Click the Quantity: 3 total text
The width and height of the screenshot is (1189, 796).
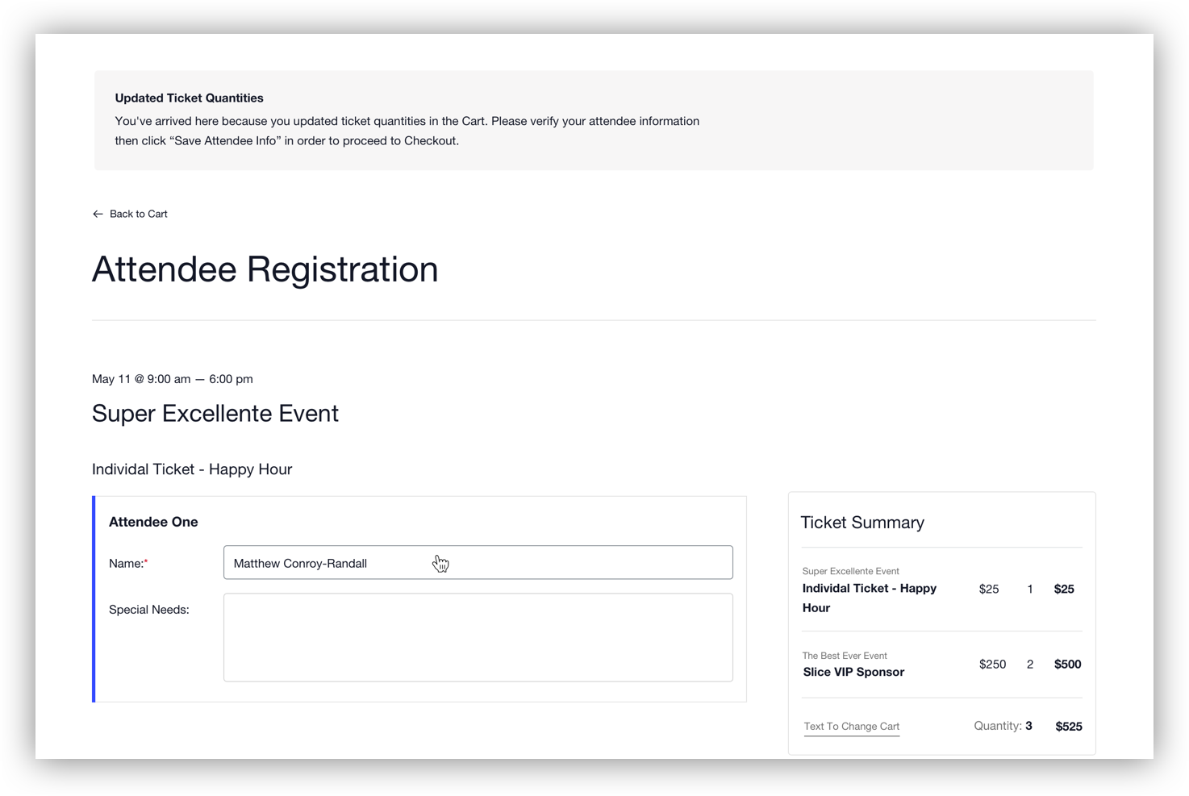(x=1003, y=726)
